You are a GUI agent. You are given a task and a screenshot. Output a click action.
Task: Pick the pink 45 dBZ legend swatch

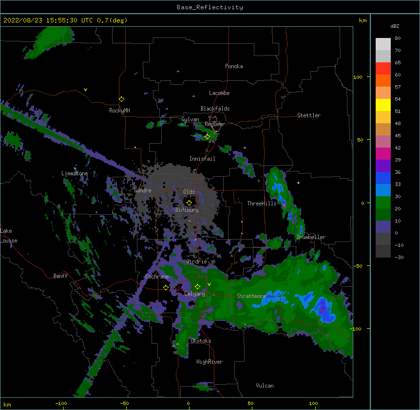coord(383,141)
